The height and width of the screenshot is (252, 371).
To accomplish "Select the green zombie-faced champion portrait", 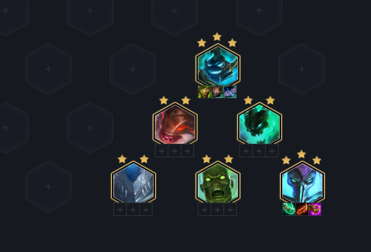I will point(218,182).
